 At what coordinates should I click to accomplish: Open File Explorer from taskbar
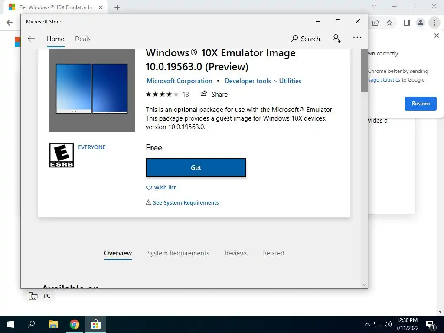point(53,324)
